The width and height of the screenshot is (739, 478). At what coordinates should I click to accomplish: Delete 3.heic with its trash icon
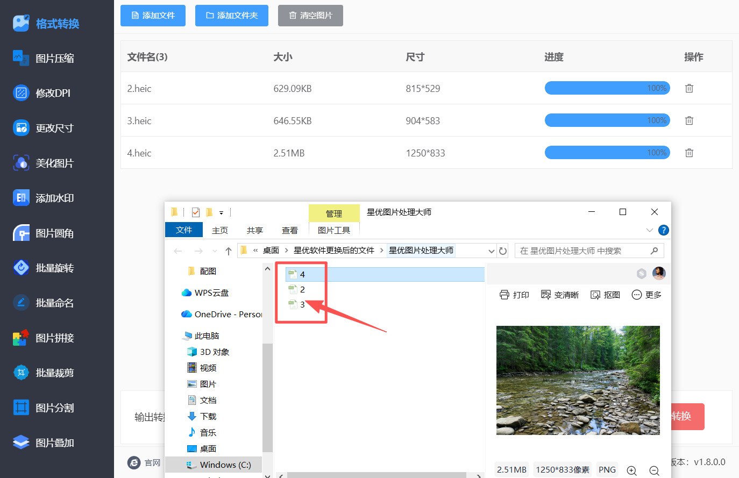[689, 120]
